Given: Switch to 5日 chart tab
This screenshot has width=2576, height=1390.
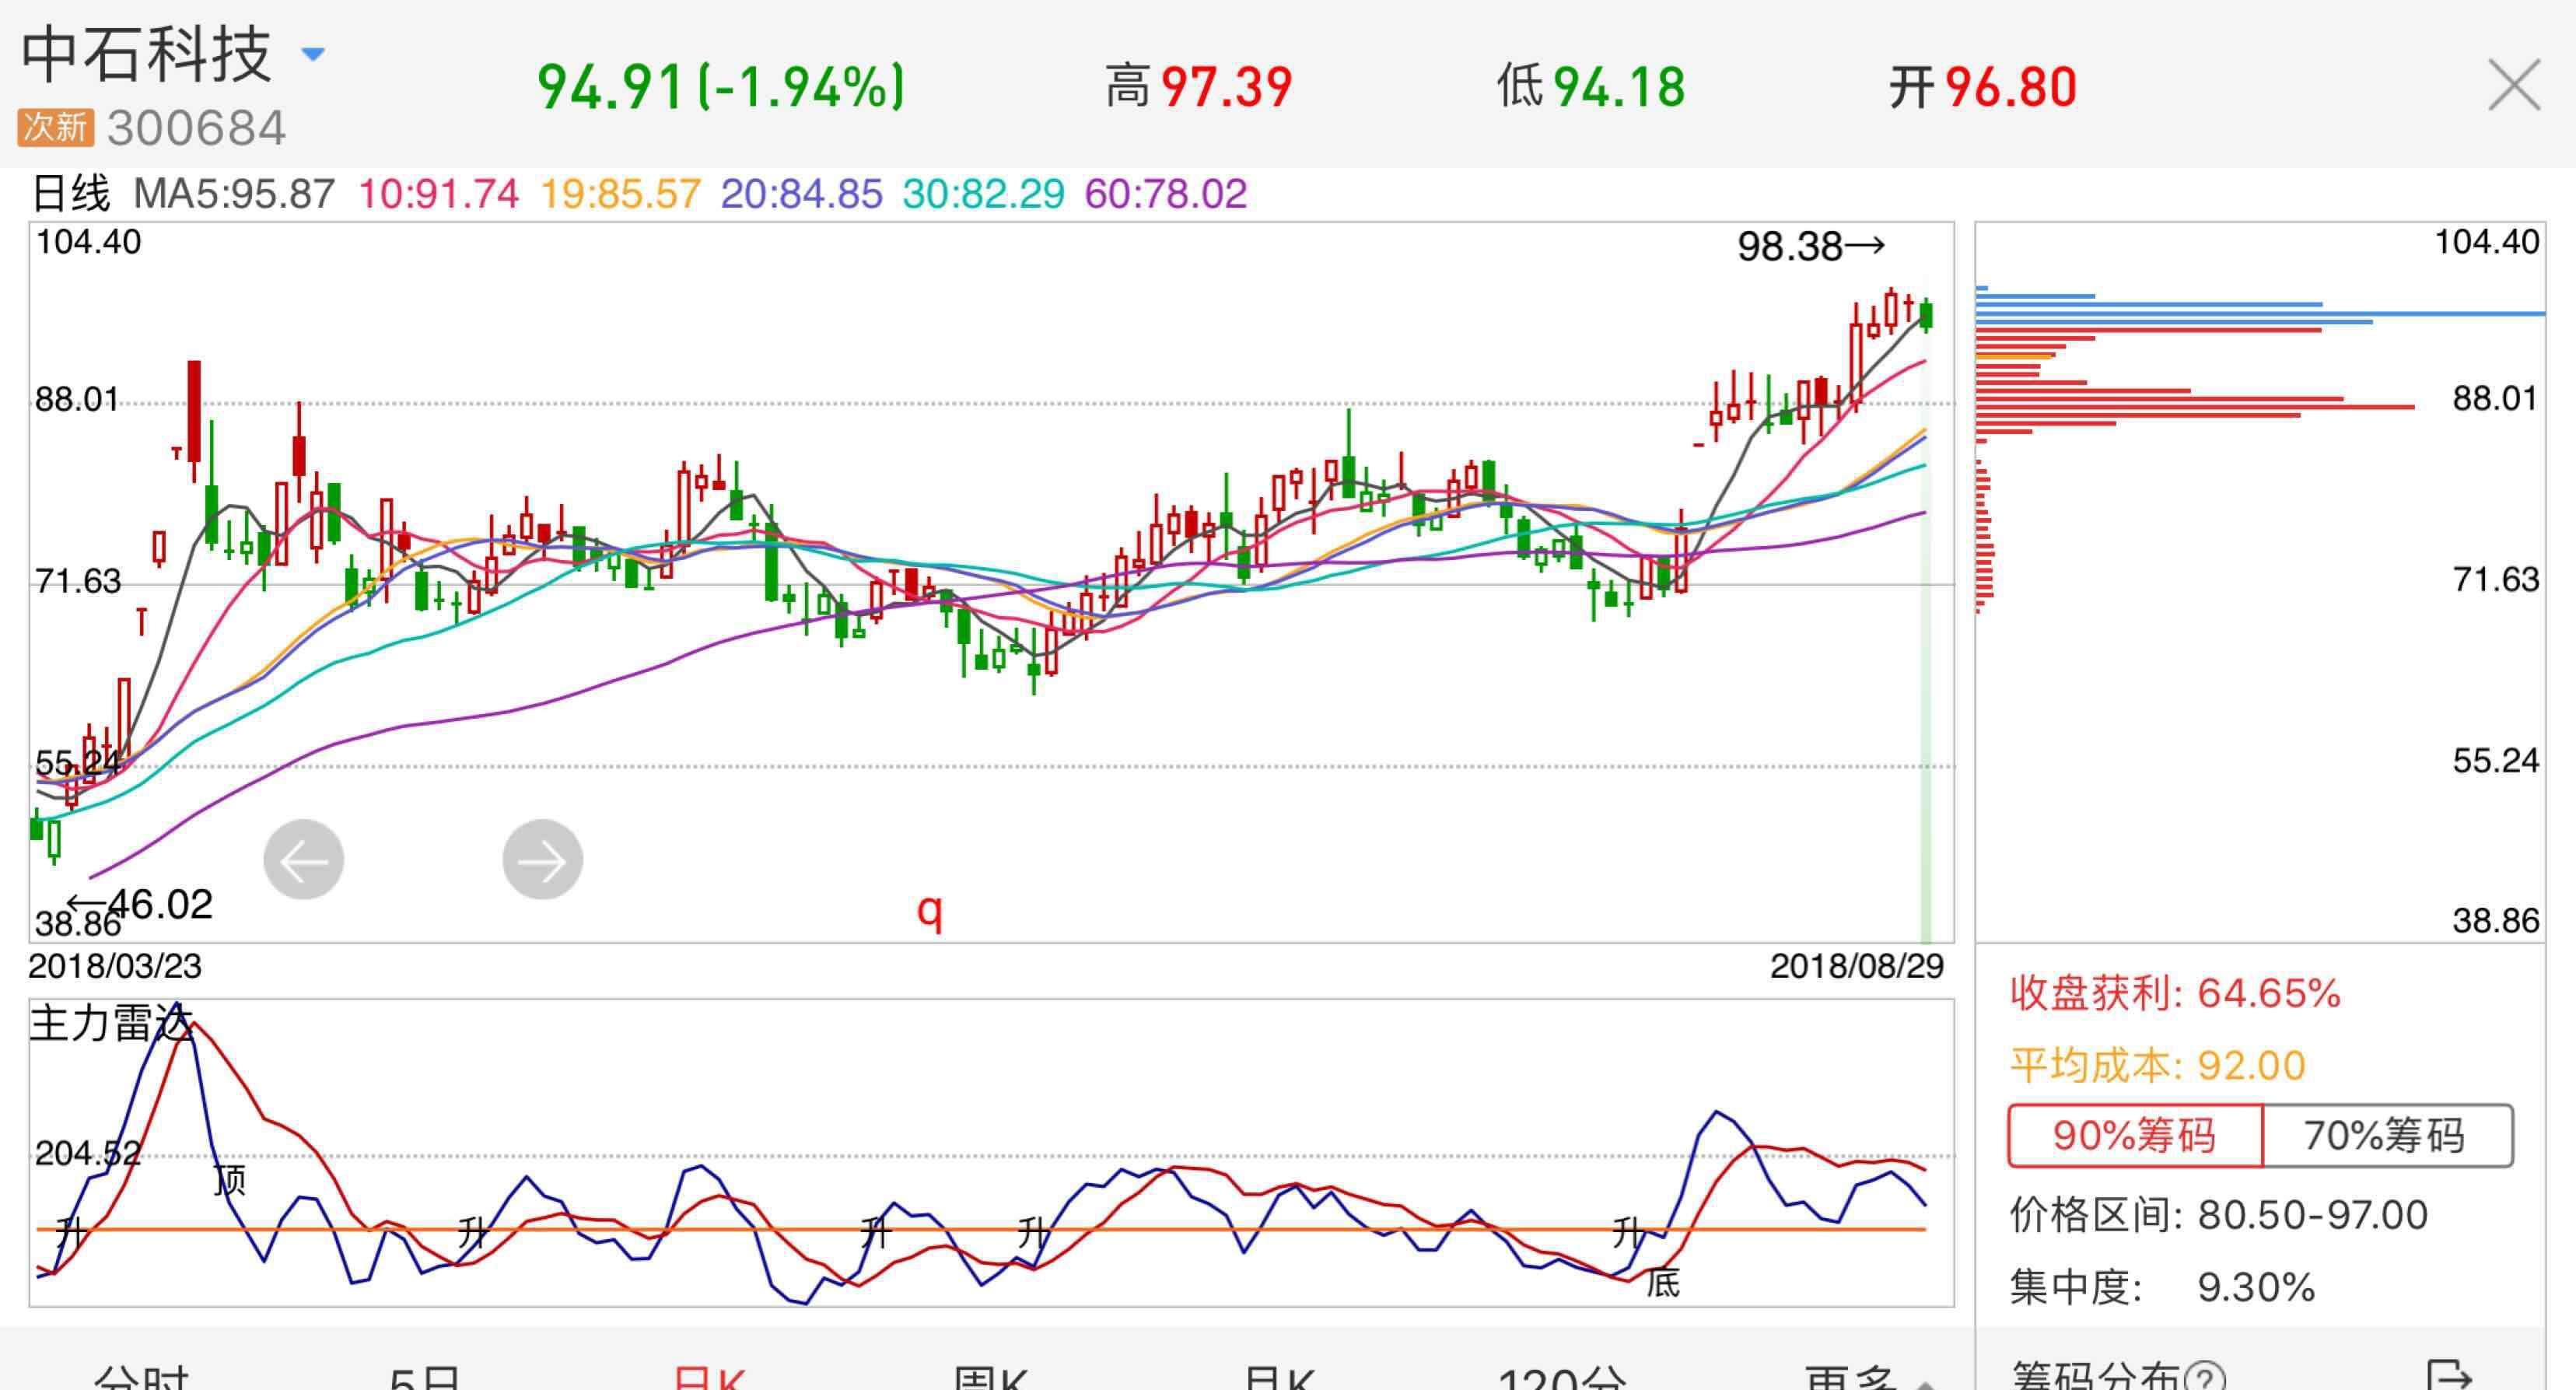Looking at the screenshot, I should 425,1378.
